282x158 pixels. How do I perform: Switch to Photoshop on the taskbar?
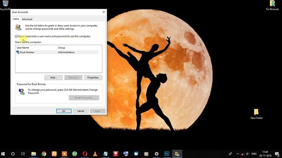click(167, 154)
